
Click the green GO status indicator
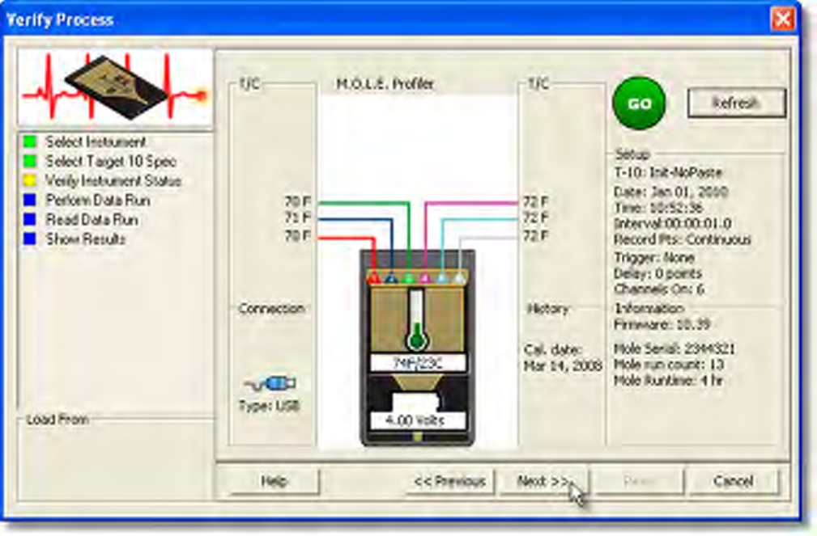point(640,103)
